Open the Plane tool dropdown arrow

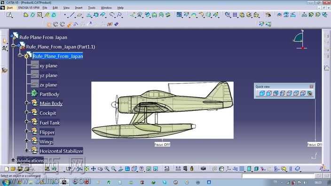point(83,17)
